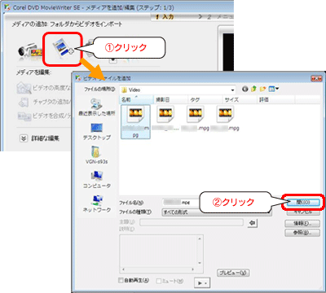Expand the Video folder location dropdown
This screenshot has height=293, width=326.
(x=232, y=90)
